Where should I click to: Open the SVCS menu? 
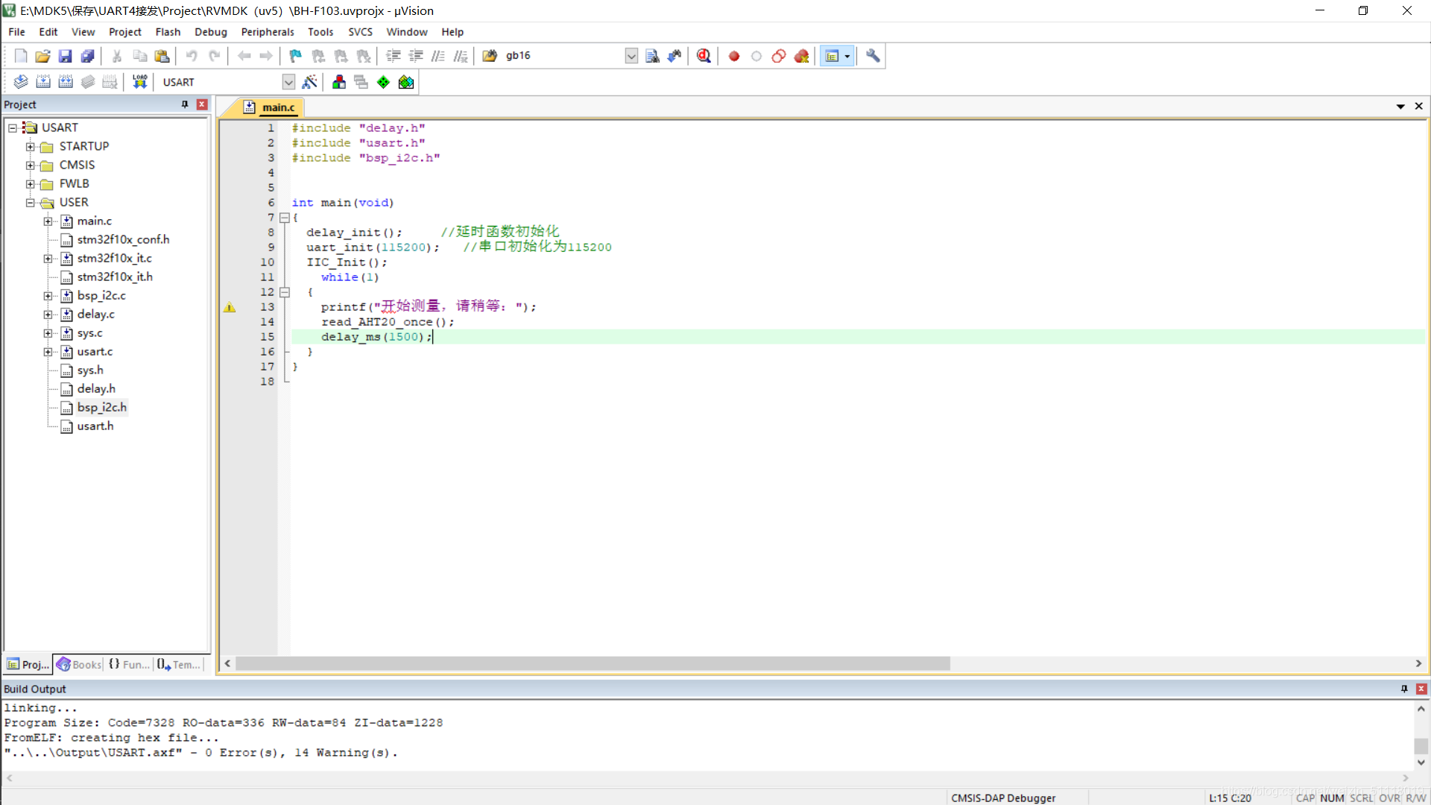tap(360, 32)
